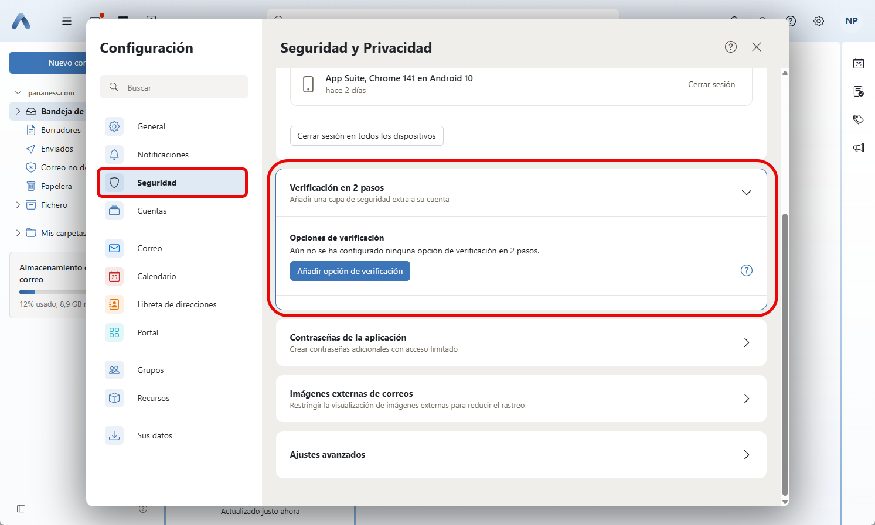The width and height of the screenshot is (875, 525).
Task: Click the help icon beside verification options
Action: click(746, 270)
